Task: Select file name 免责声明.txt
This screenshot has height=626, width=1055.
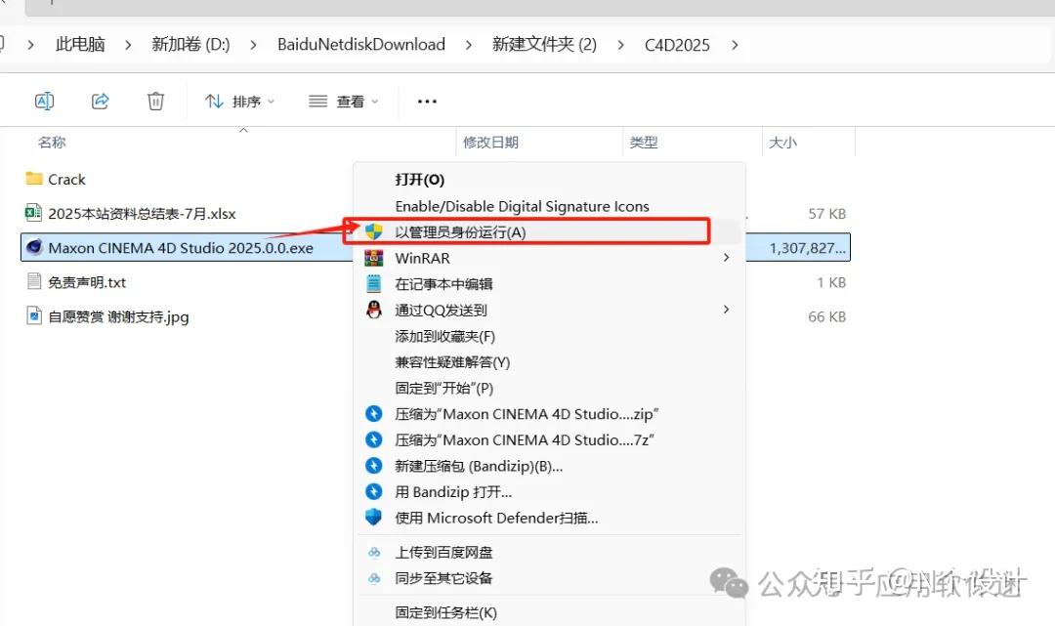Action: tap(87, 282)
